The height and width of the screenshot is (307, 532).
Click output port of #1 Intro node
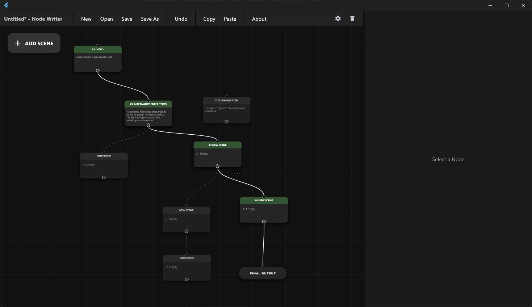[97, 71]
